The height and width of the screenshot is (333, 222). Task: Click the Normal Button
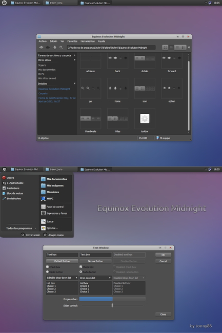(x=95, y=261)
